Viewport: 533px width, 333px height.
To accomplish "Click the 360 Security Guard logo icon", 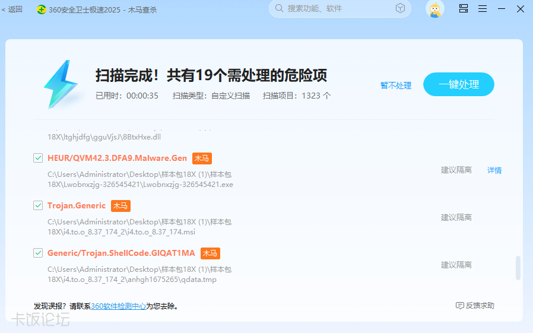I will (x=41, y=9).
